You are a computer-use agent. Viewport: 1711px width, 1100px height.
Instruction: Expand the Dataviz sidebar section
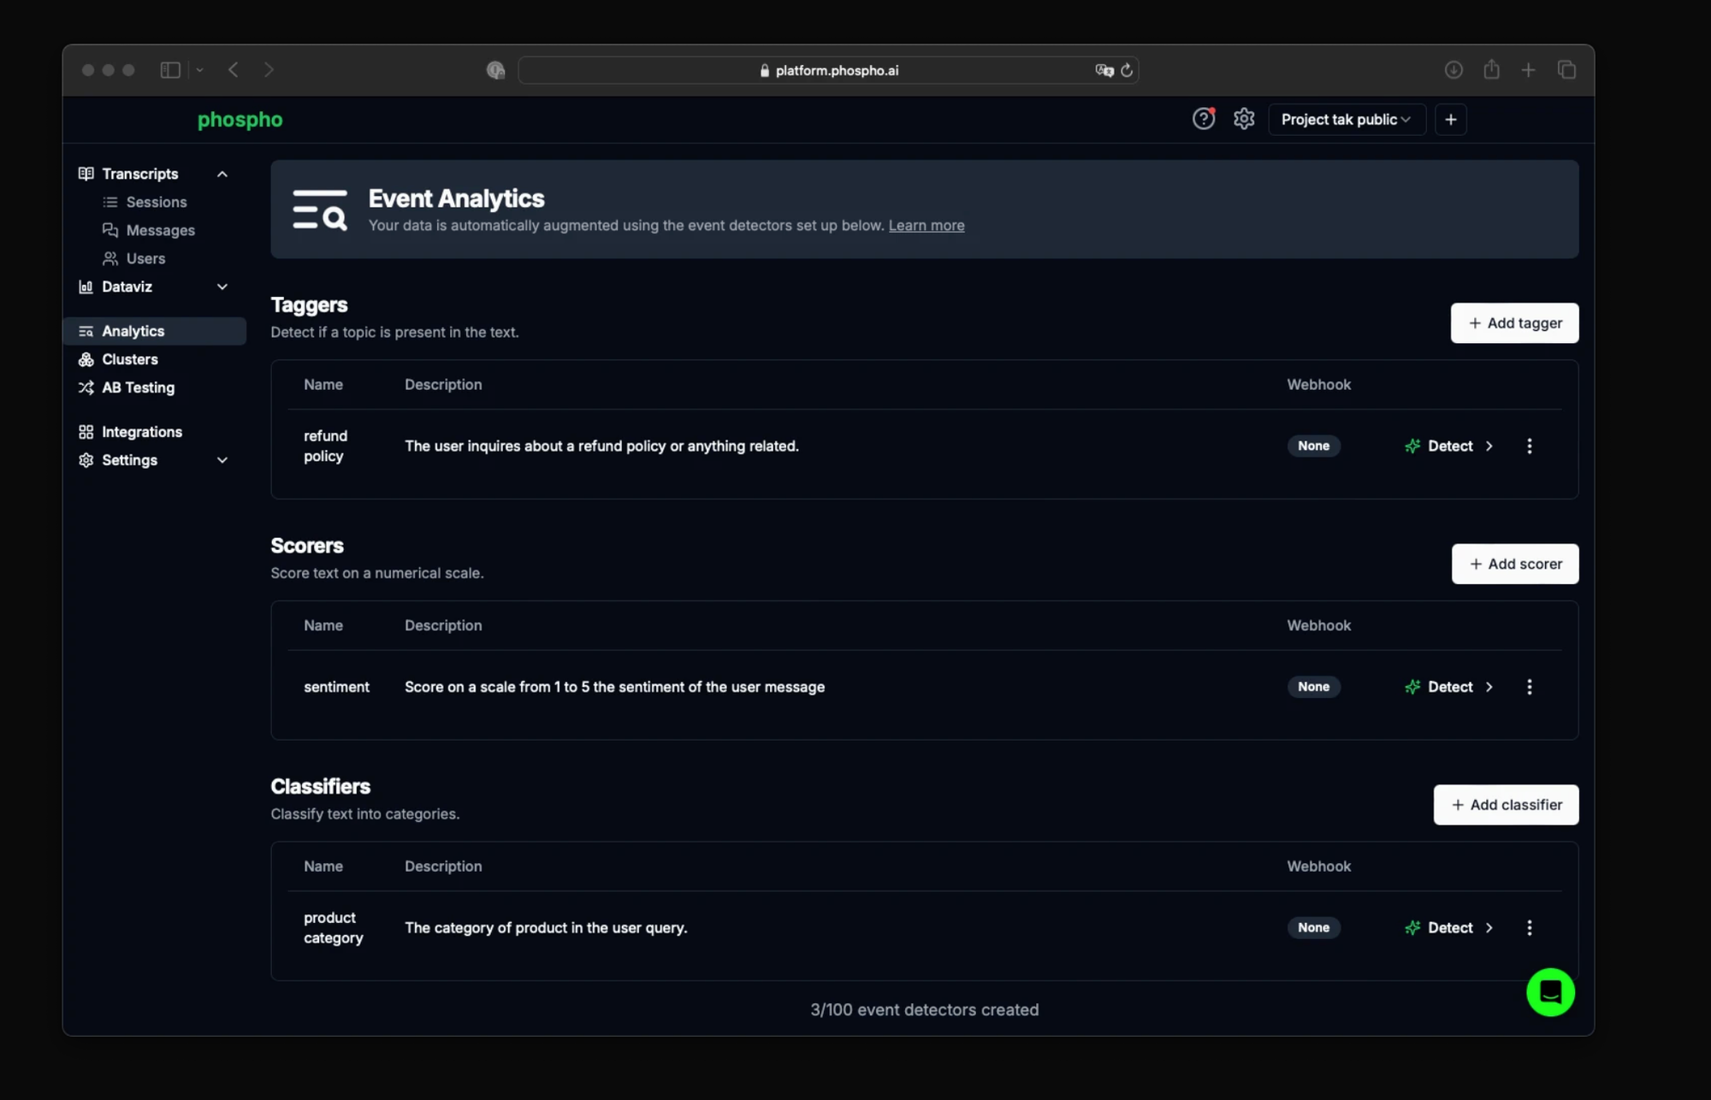tap(222, 287)
